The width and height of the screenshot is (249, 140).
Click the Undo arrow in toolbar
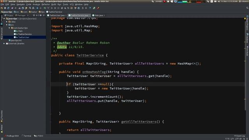click(12, 8)
